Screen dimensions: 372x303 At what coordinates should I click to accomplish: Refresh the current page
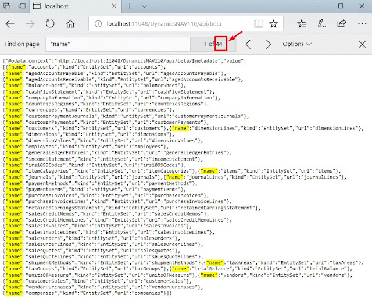point(50,24)
